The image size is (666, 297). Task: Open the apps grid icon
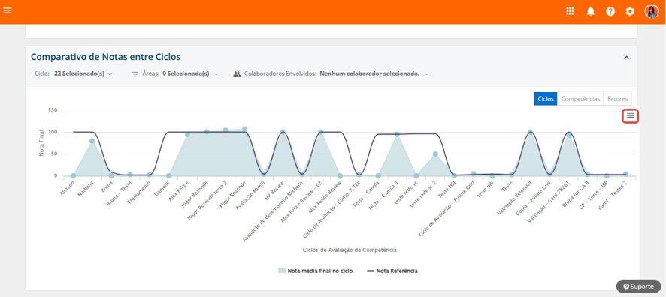click(x=570, y=11)
